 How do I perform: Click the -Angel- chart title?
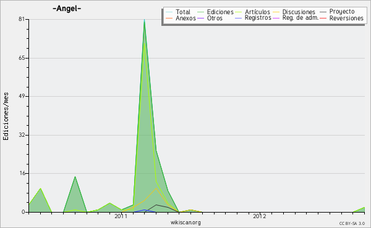tap(67, 9)
